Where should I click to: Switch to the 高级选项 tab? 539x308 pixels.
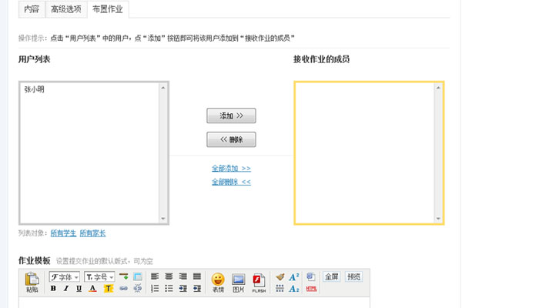(65, 9)
